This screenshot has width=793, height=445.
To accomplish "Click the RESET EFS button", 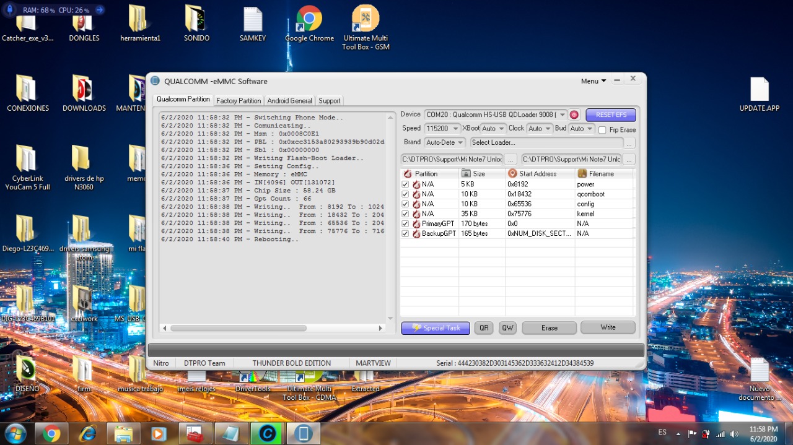I will pyautogui.click(x=611, y=114).
